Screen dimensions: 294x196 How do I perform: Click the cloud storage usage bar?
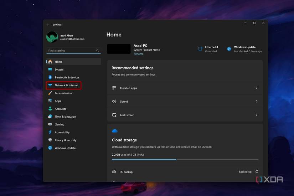tap(185, 160)
